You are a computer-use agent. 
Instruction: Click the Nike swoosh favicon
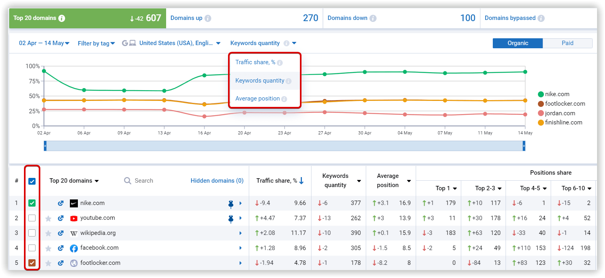(x=74, y=203)
